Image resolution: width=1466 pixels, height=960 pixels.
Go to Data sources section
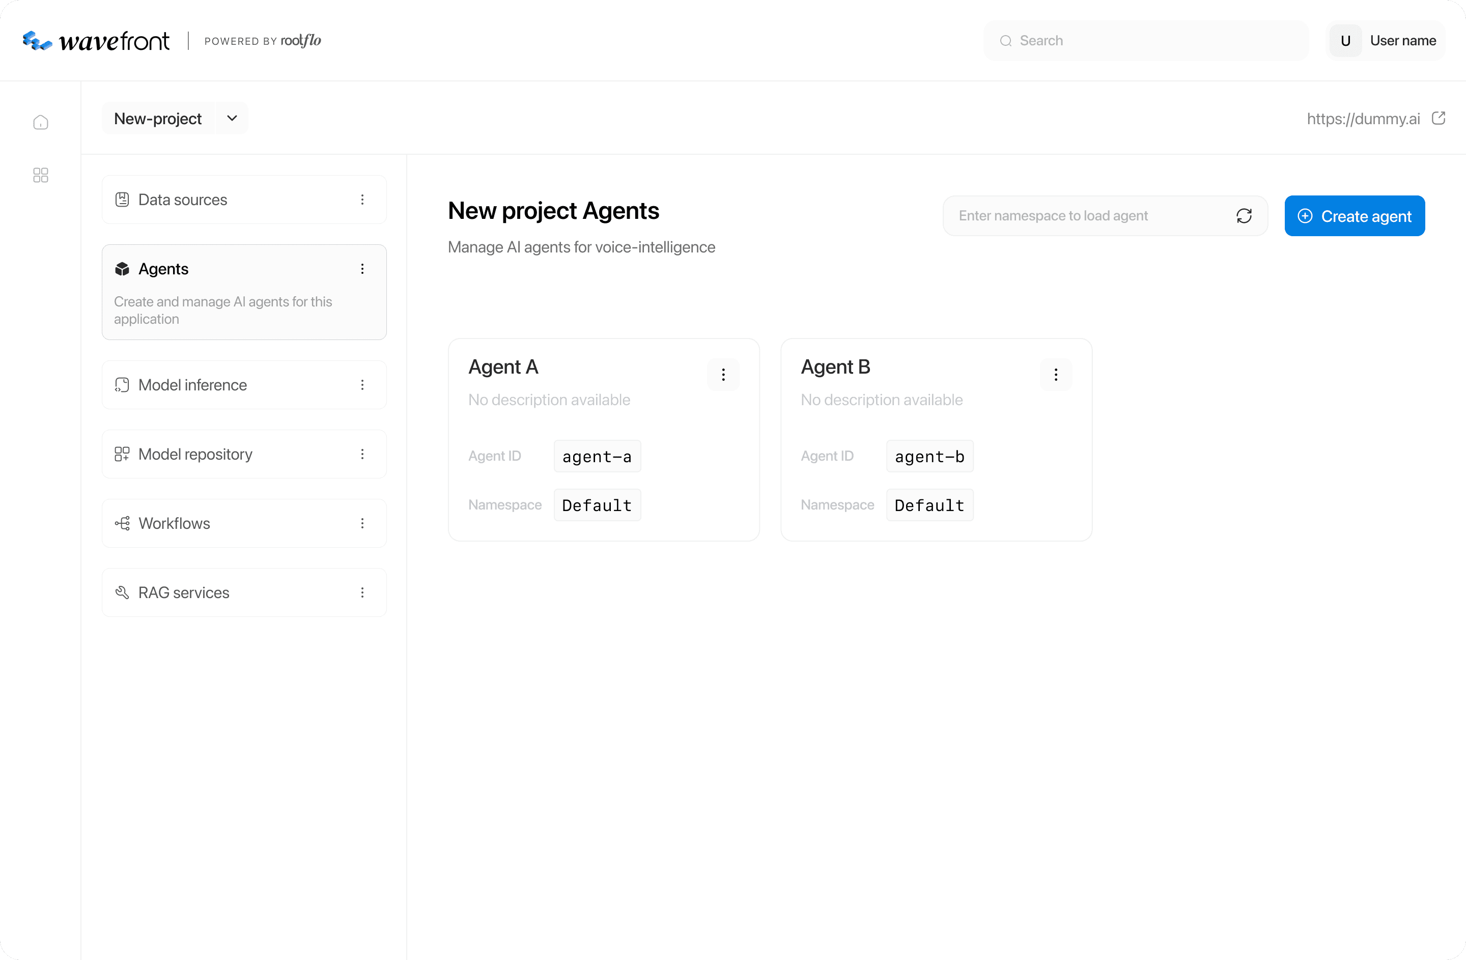pos(183,200)
